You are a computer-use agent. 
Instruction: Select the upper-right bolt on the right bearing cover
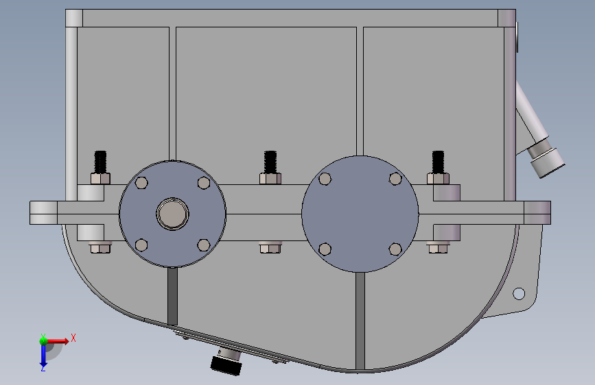point(395,179)
